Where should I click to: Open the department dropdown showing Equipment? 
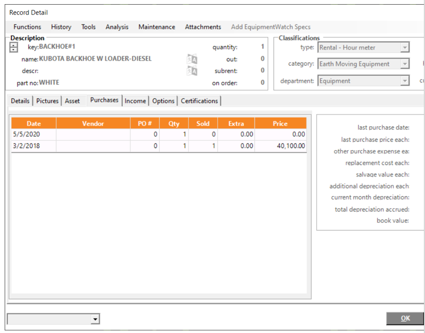(x=404, y=81)
